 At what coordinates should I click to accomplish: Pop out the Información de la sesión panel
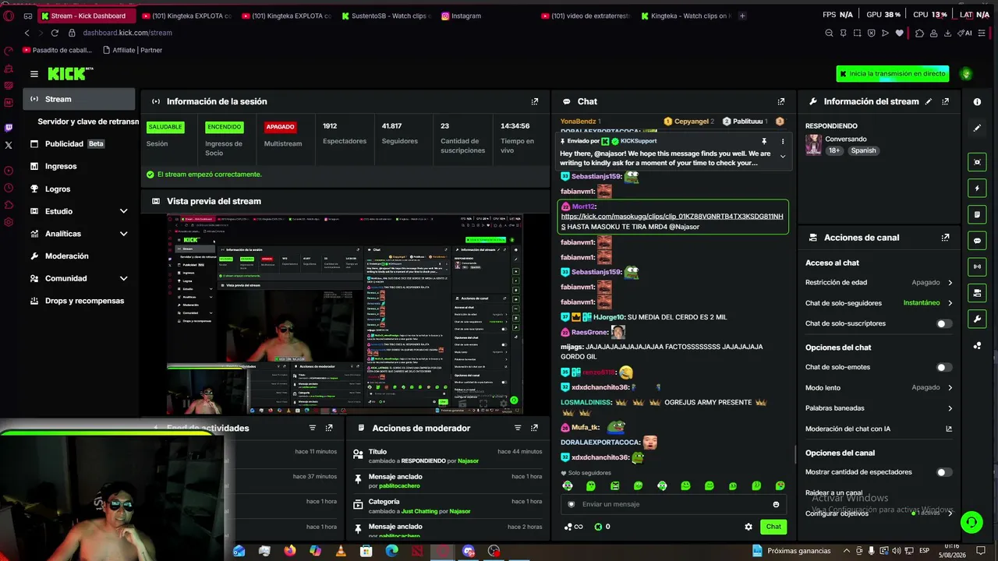(x=535, y=101)
